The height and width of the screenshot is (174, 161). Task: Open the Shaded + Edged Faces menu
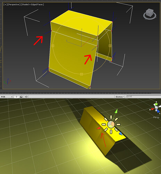click(x=32, y=5)
